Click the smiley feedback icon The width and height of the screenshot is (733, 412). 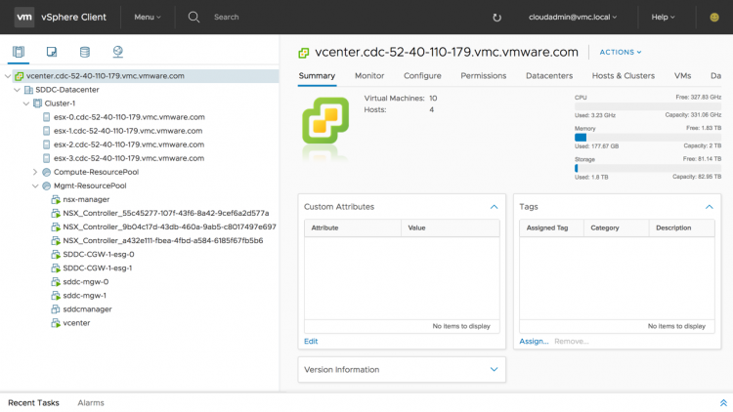tap(714, 18)
